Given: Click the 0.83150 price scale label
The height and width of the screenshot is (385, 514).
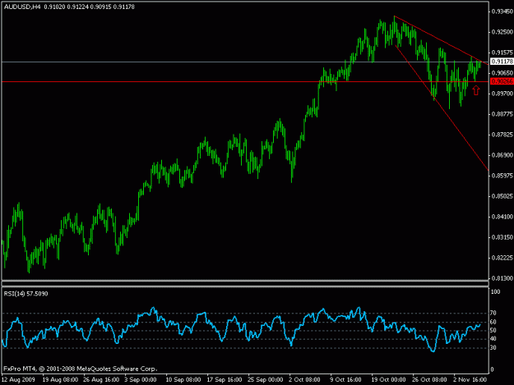Looking at the screenshot, I should point(502,237).
